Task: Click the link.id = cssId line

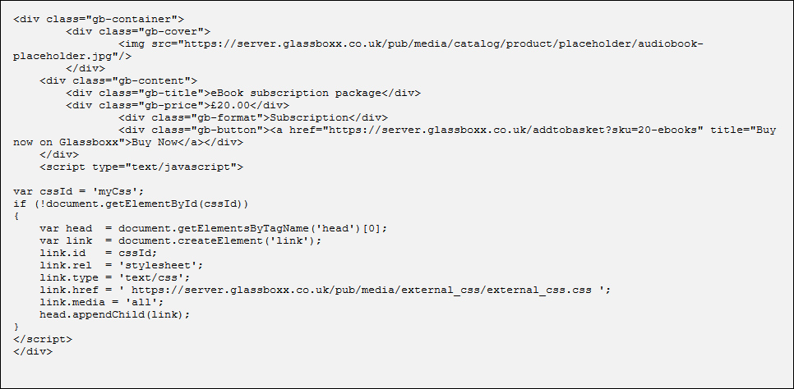Action: pos(98,253)
